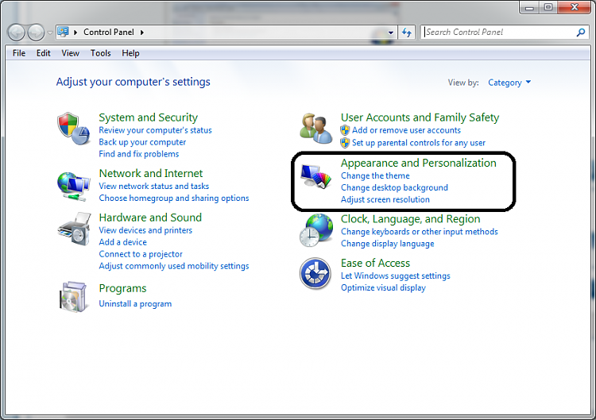The height and width of the screenshot is (420, 596).
Task: Click Add or remove user accounts
Action: pyautogui.click(x=406, y=130)
